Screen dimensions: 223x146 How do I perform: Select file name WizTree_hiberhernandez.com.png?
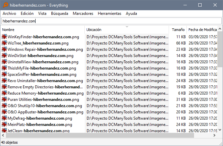(x=38, y=43)
